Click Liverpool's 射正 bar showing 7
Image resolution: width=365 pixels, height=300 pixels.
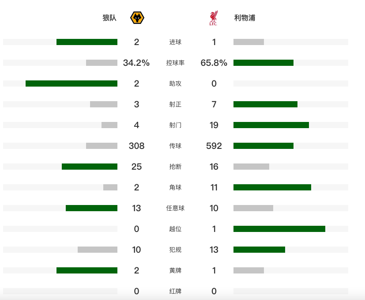click(265, 104)
